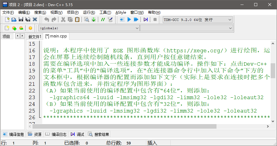This screenshot has height=146, width=277.
Task: Create a new source file via toolbar
Action: point(7,19)
